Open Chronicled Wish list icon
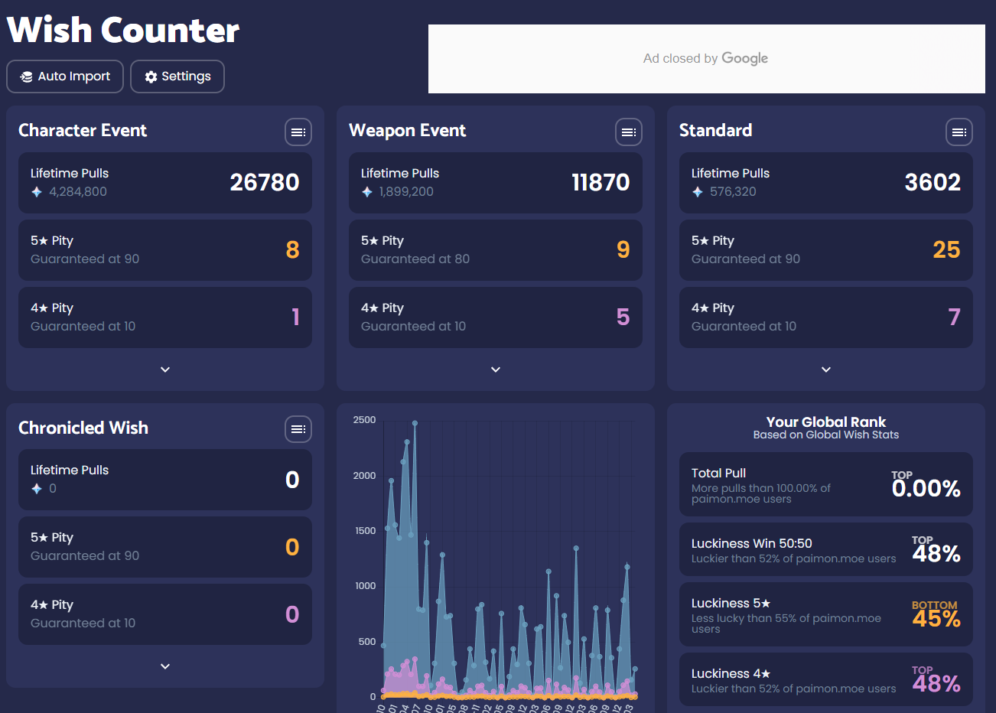This screenshot has width=996, height=713. click(x=298, y=429)
